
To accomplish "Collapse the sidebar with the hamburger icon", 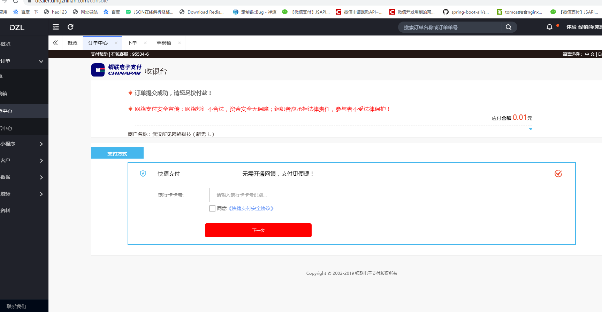I will tap(56, 27).
